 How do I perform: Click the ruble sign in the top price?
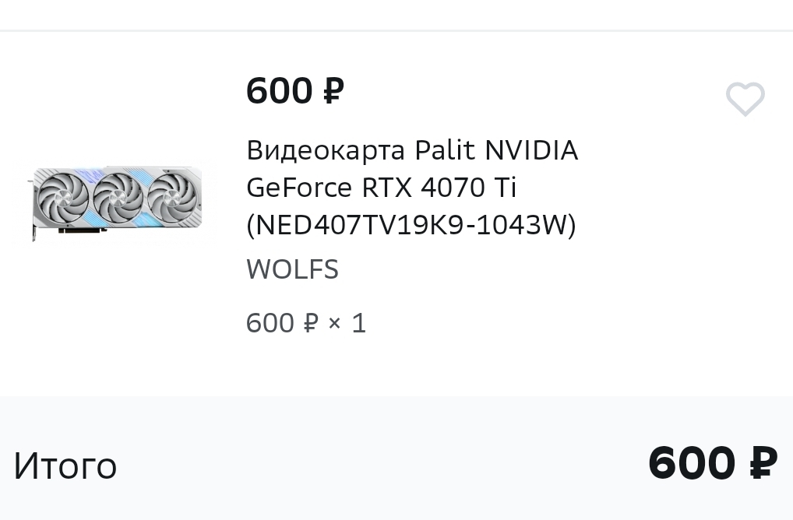(333, 92)
